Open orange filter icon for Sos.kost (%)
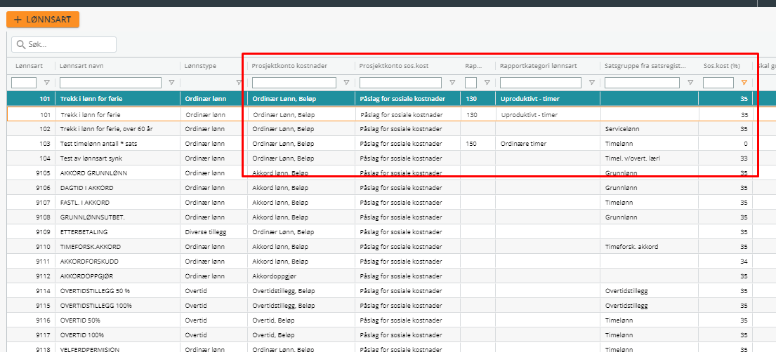The width and height of the screenshot is (776, 352). [x=744, y=83]
